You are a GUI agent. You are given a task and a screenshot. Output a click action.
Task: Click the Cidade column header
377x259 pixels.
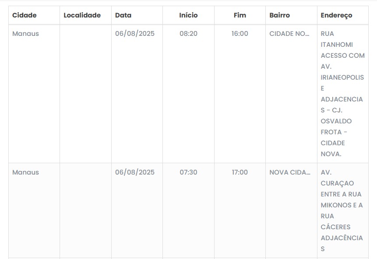coord(25,15)
